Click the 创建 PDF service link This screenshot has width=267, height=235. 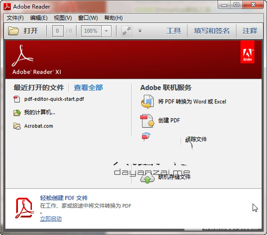(169, 120)
